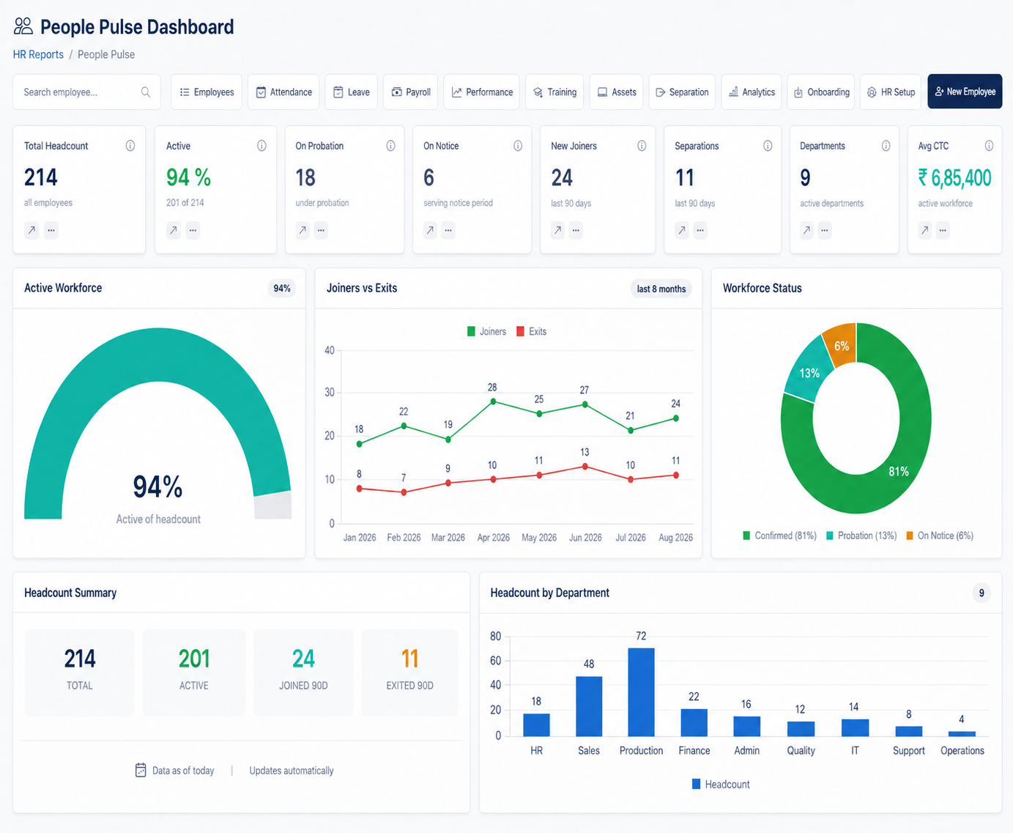1013x833 pixels.
Task: Click the Apr 2026 joiners point labeled 28
Action: coord(493,401)
